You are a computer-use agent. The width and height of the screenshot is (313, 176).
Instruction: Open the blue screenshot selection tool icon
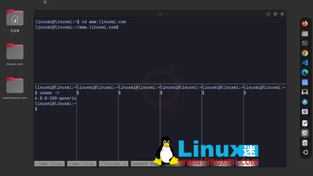tap(305, 82)
